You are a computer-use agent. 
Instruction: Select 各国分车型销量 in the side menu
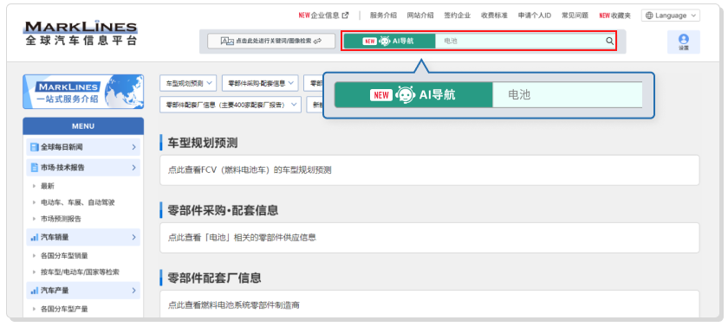[64, 256]
